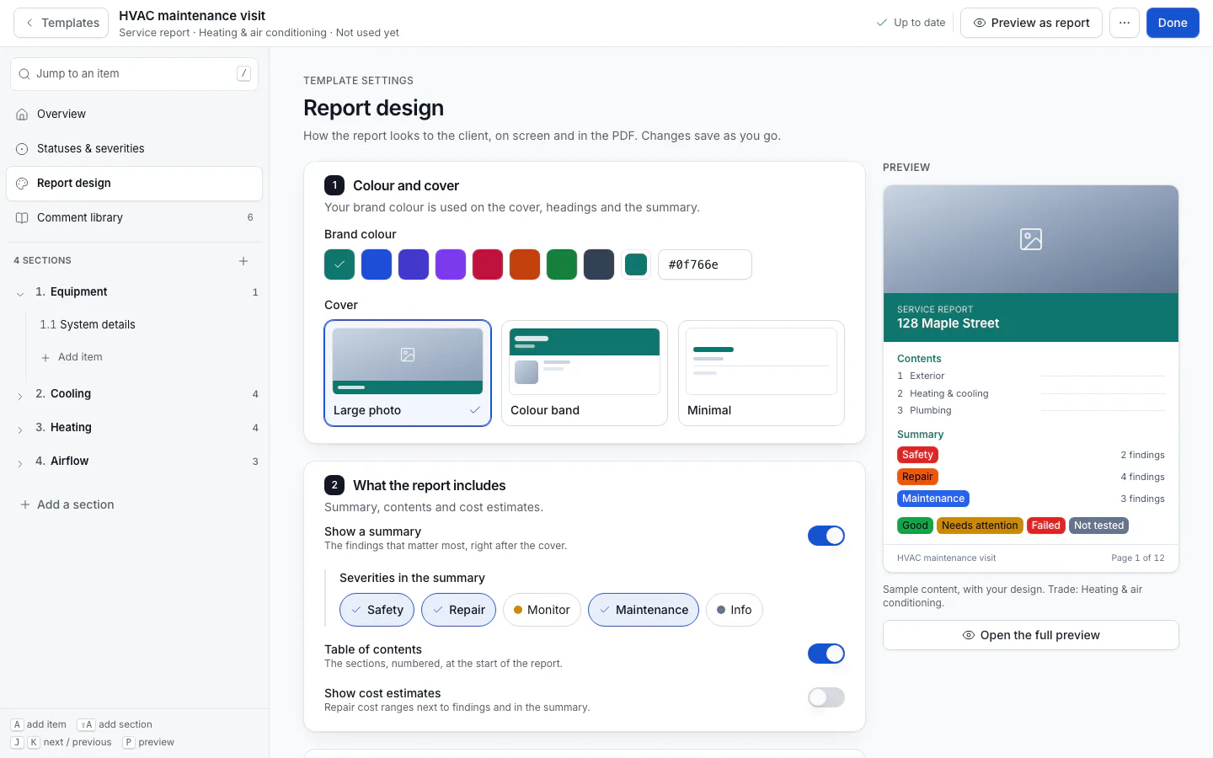
Task: Go to Statuses & severities
Action: (135, 149)
